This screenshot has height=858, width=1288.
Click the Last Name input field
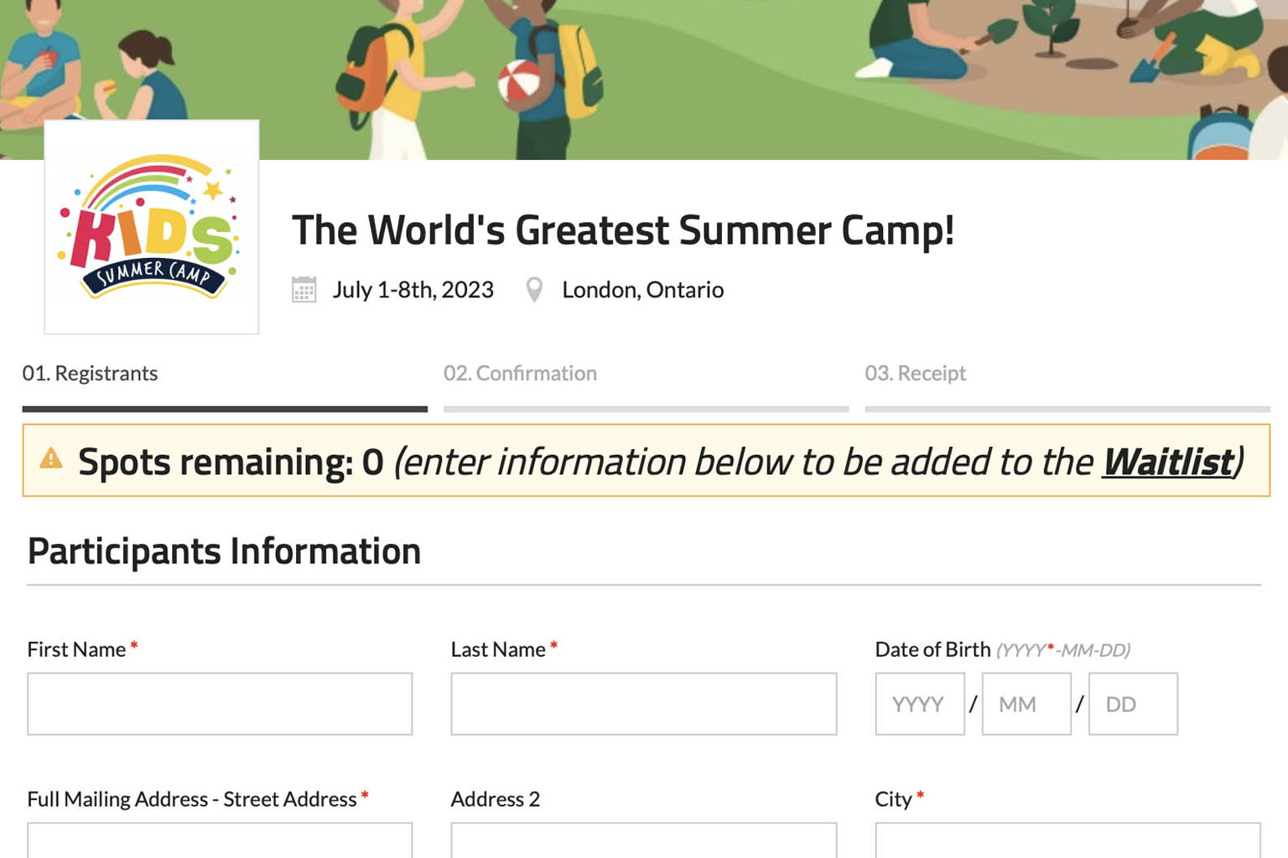(x=642, y=704)
